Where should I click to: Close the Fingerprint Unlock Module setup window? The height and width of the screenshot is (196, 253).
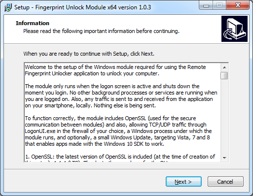[x=238, y=5]
